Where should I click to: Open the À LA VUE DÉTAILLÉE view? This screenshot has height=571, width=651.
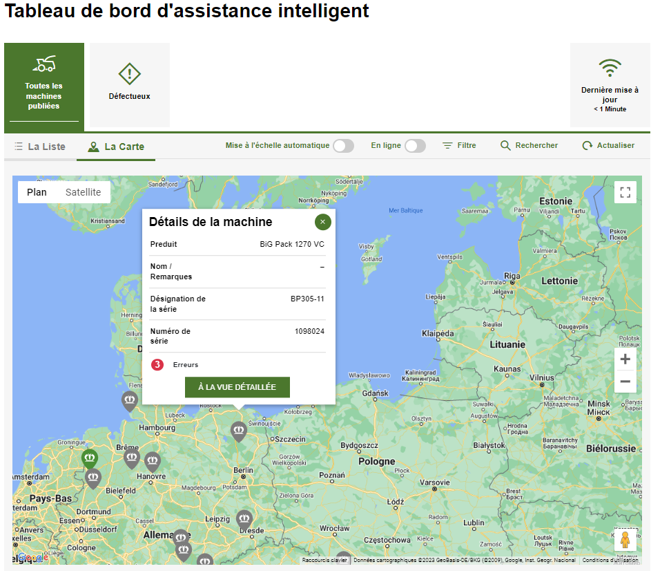pyautogui.click(x=237, y=387)
